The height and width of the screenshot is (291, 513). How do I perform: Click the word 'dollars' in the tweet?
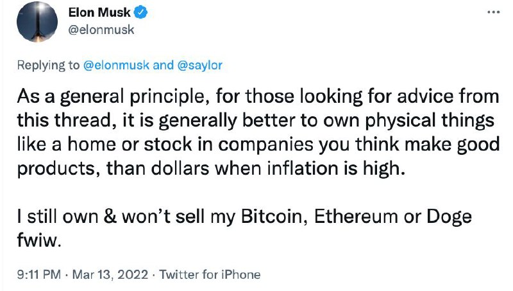click(180, 168)
